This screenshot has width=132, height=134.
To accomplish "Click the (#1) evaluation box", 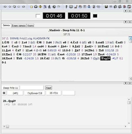I will pos(16,93).
